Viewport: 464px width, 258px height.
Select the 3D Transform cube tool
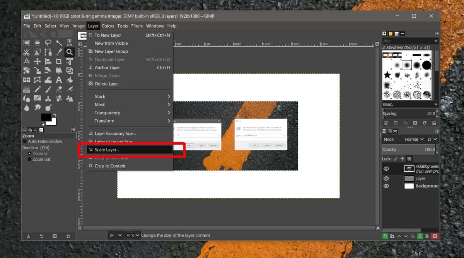point(70,71)
